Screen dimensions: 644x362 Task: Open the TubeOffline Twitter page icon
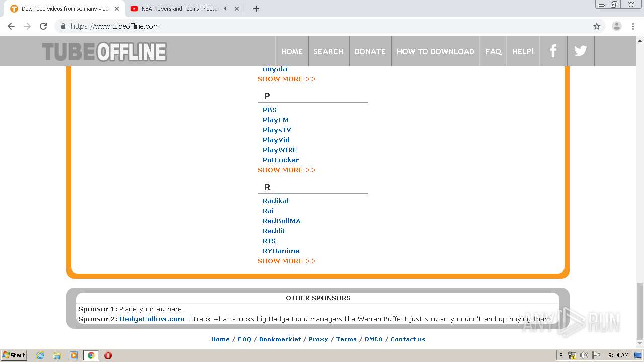click(x=581, y=51)
